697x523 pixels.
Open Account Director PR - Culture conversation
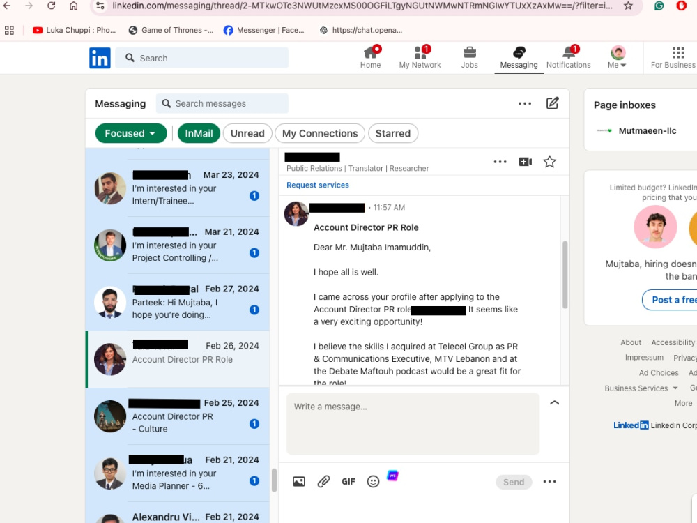(x=178, y=416)
